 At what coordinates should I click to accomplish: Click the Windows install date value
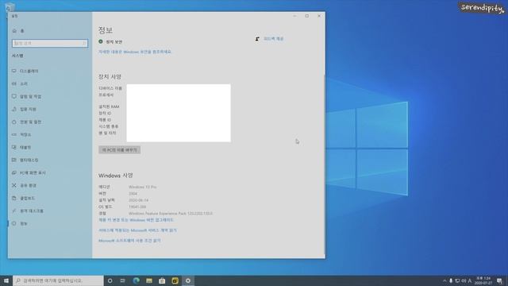click(138, 200)
